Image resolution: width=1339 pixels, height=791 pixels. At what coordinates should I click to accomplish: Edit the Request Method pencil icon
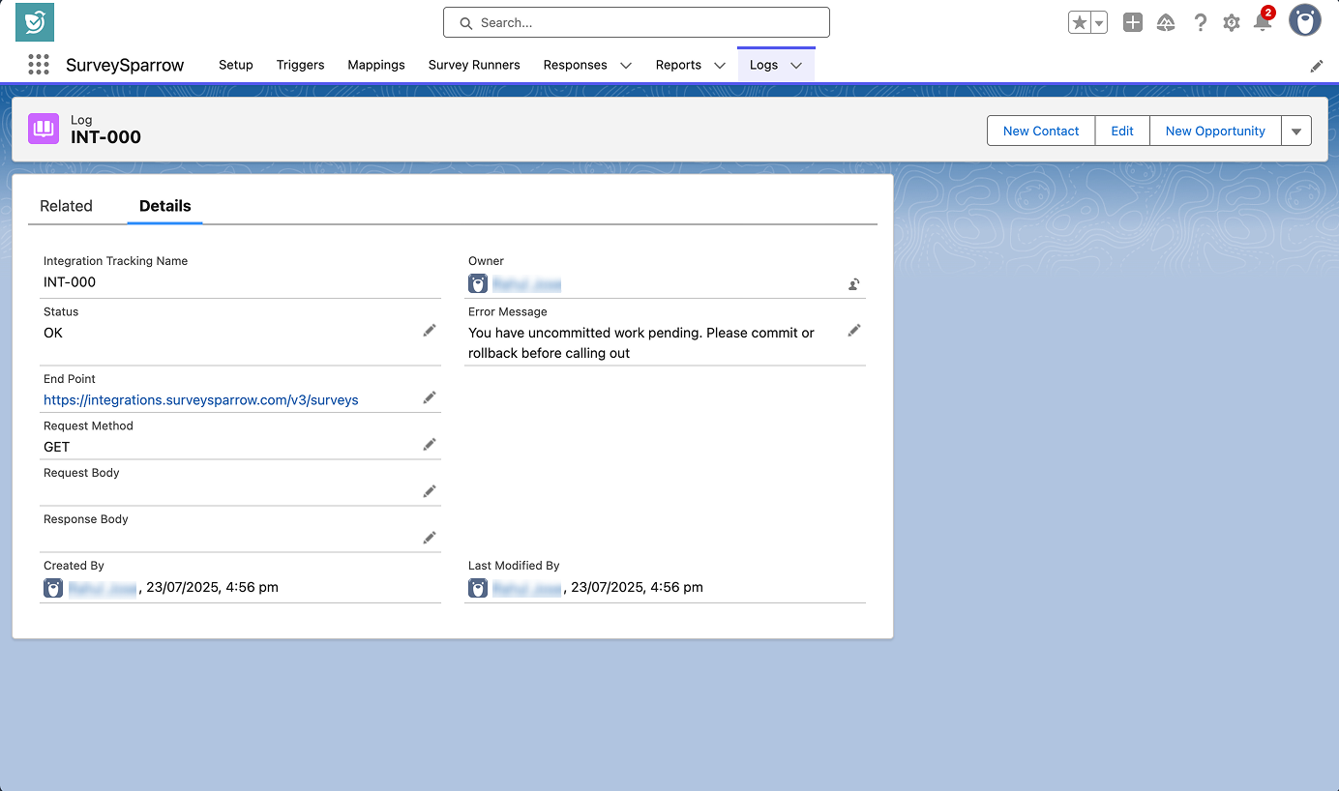pyautogui.click(x=429, y=445)
